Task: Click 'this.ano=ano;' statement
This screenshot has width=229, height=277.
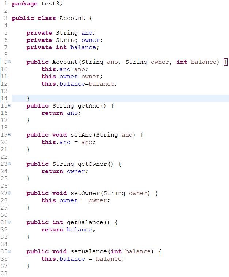Action: [x=65, y=69]
